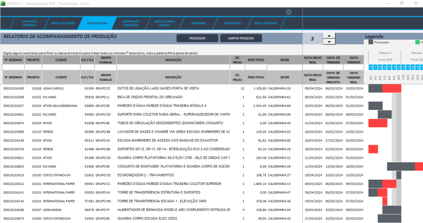
Task: Click the Planejado legend color swatch
Action: tap(370, 42)
